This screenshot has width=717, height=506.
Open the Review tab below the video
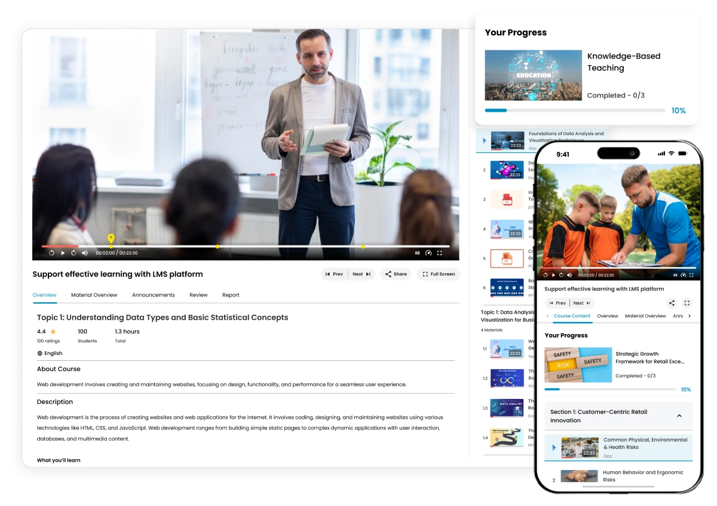(x=198, y=295)
